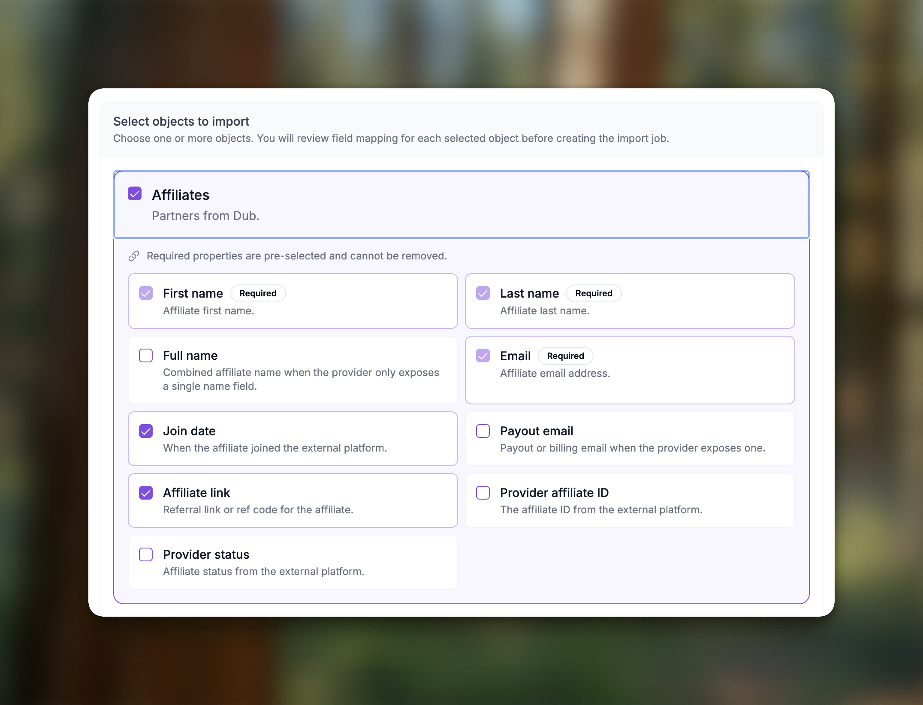
Task: Click the Required badge next to Last name
Action: [x=594, y=293]
